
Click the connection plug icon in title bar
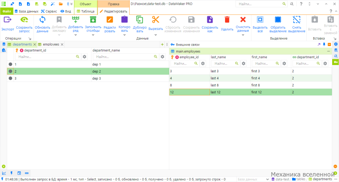(12, 4)
